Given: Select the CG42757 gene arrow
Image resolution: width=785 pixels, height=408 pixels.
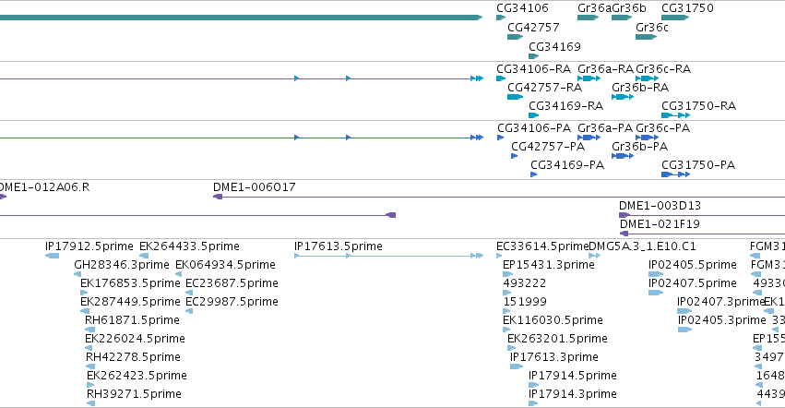Looking at the screenshot, I should (515, 37).
